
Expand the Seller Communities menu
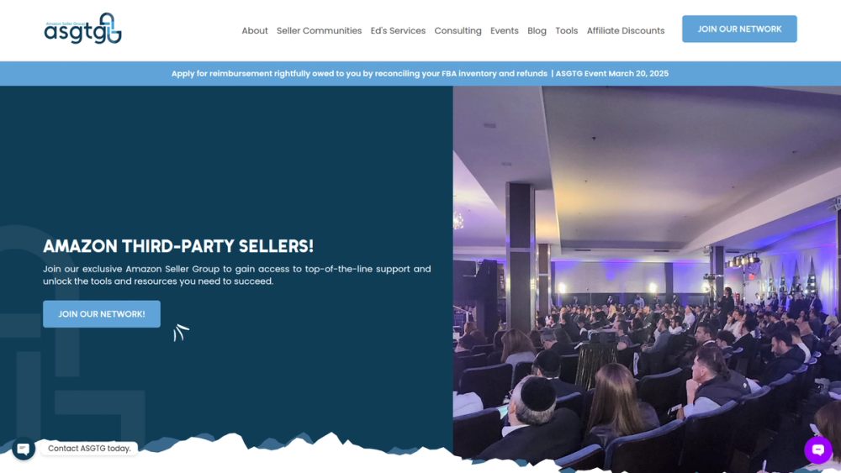click(x=319, y=30)
